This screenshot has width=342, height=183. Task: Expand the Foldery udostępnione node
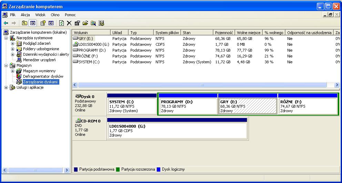click(13, 49)
